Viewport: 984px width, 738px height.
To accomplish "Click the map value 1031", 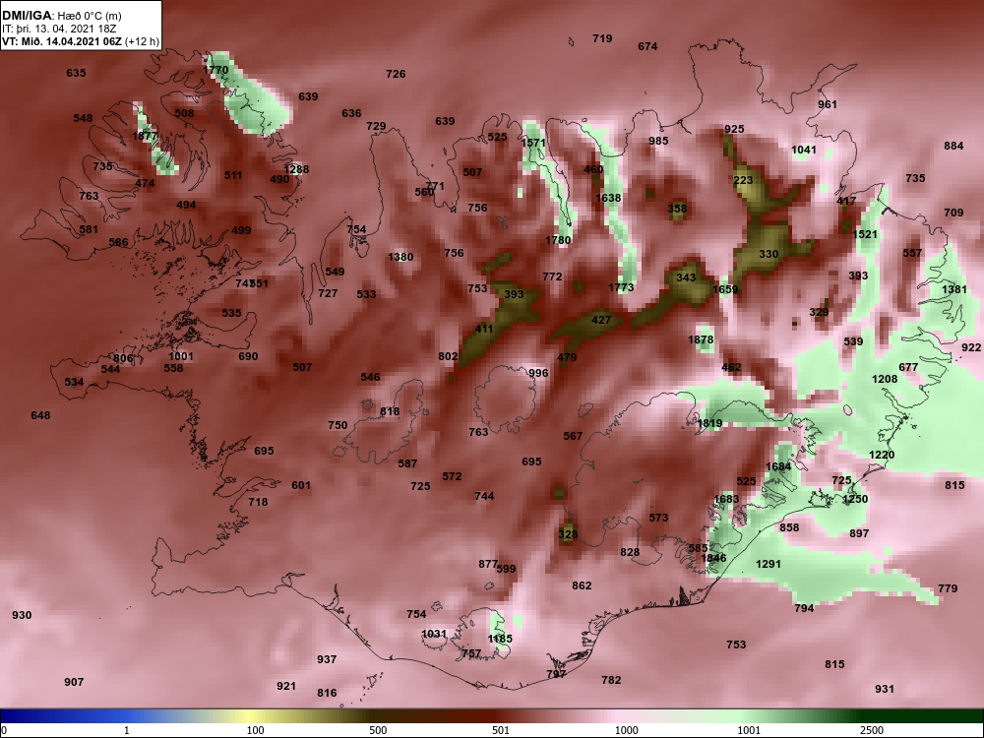I will coord(434,635).
